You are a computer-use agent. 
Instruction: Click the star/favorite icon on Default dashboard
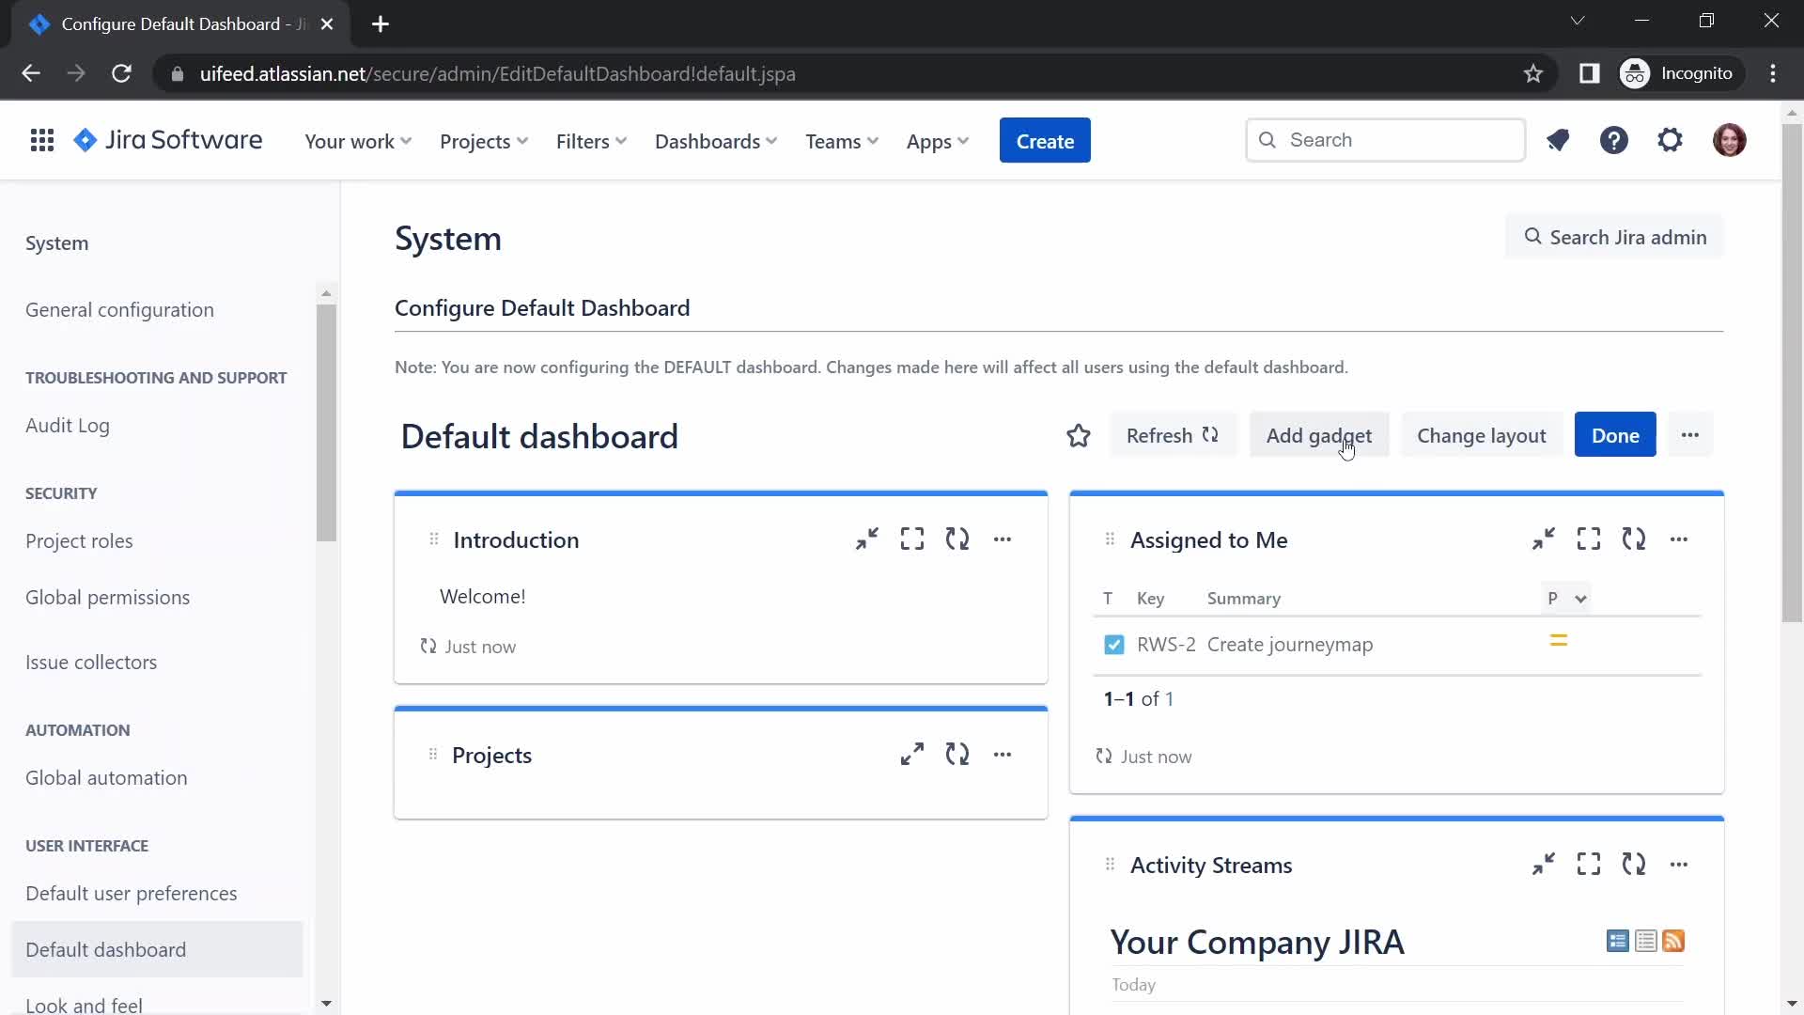pos(1078,434)
